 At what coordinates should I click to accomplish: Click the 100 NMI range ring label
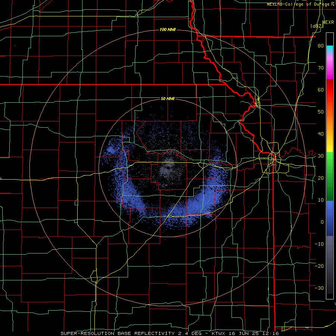[x=168, y=29]
